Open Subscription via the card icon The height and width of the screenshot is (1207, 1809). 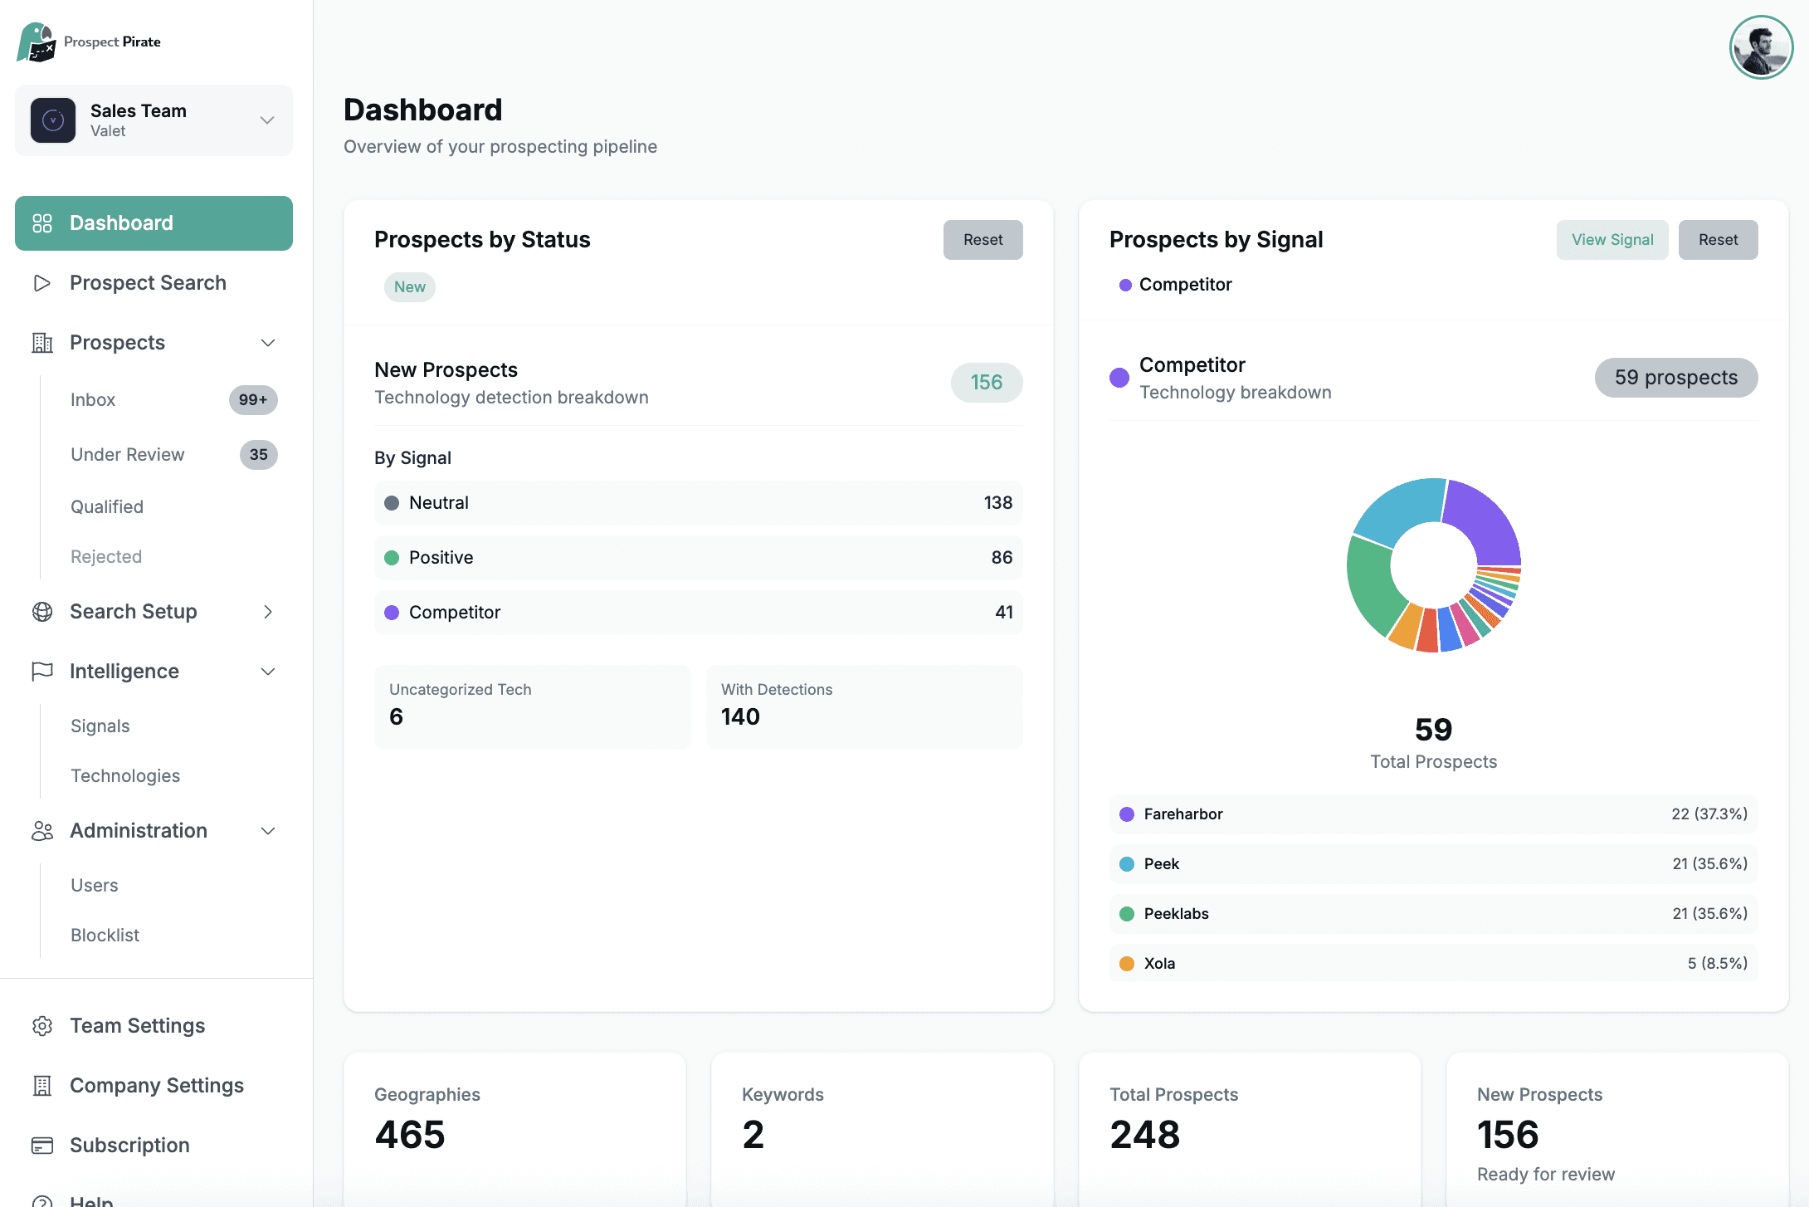pos(42,1145)
